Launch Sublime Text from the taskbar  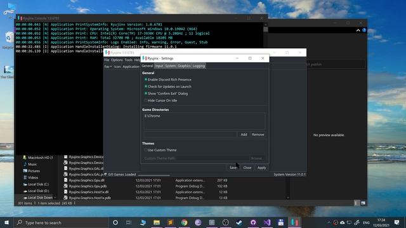click(x=171, y=222)
